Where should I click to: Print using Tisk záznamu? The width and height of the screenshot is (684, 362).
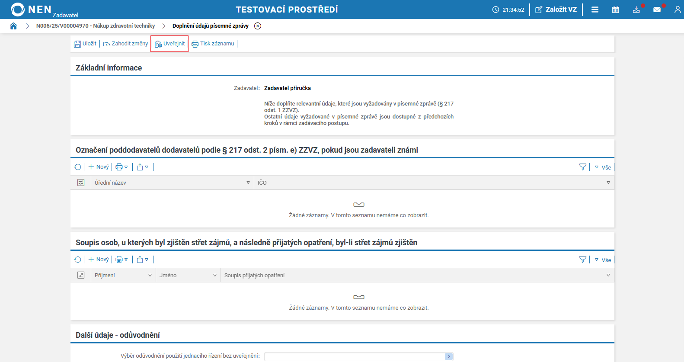pos(213,44)
